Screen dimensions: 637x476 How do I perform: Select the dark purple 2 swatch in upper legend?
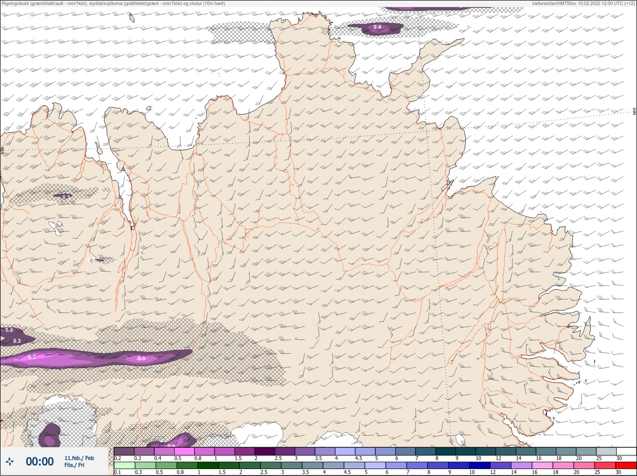(x=265, y=451)
